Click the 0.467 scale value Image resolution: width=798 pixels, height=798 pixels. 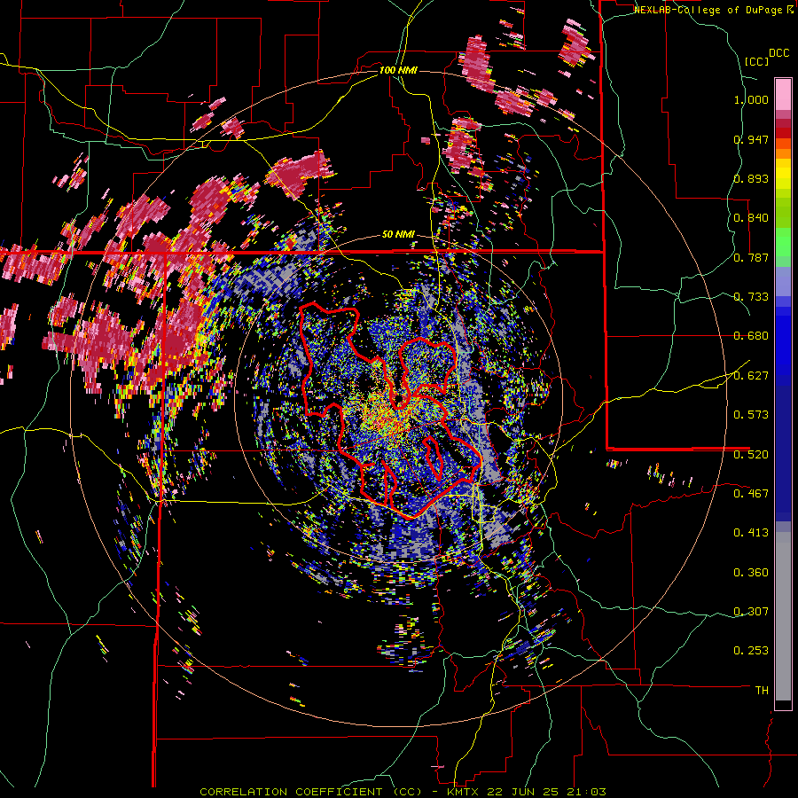tap(751, 493)
